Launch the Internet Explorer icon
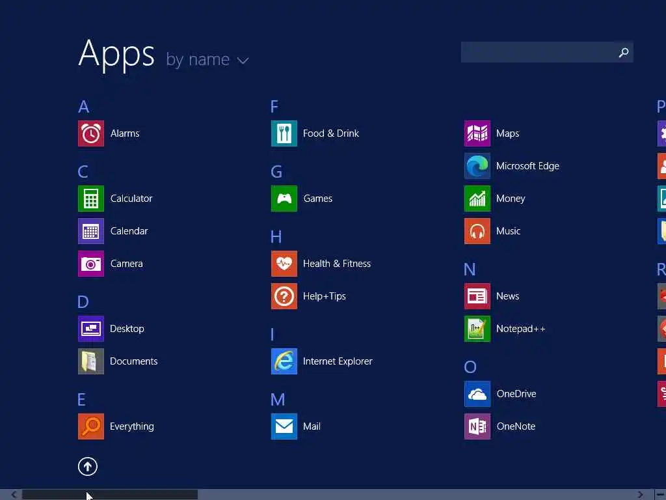The width and height of the screenshot is (666, 500). pos(284,361)
